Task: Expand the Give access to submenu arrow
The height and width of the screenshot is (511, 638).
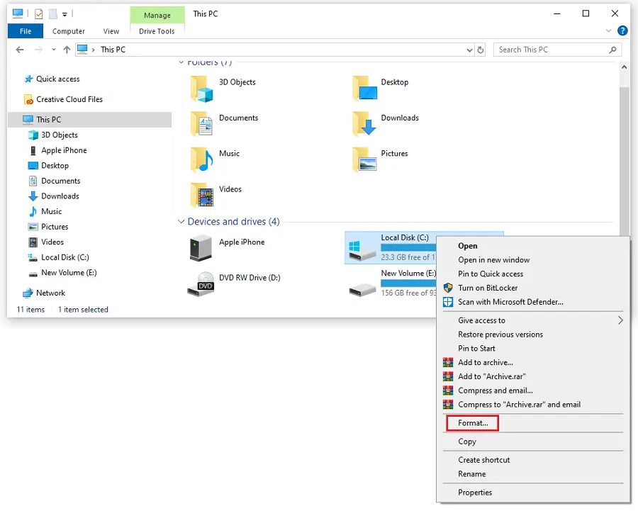Action: 620,320
